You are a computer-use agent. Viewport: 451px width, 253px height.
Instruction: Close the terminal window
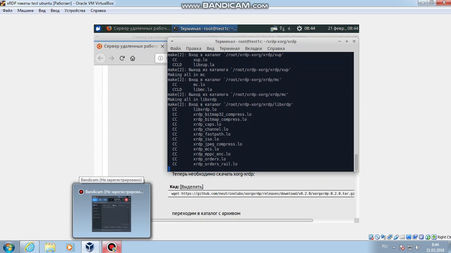pyautogui.click(x=354, y=41)
